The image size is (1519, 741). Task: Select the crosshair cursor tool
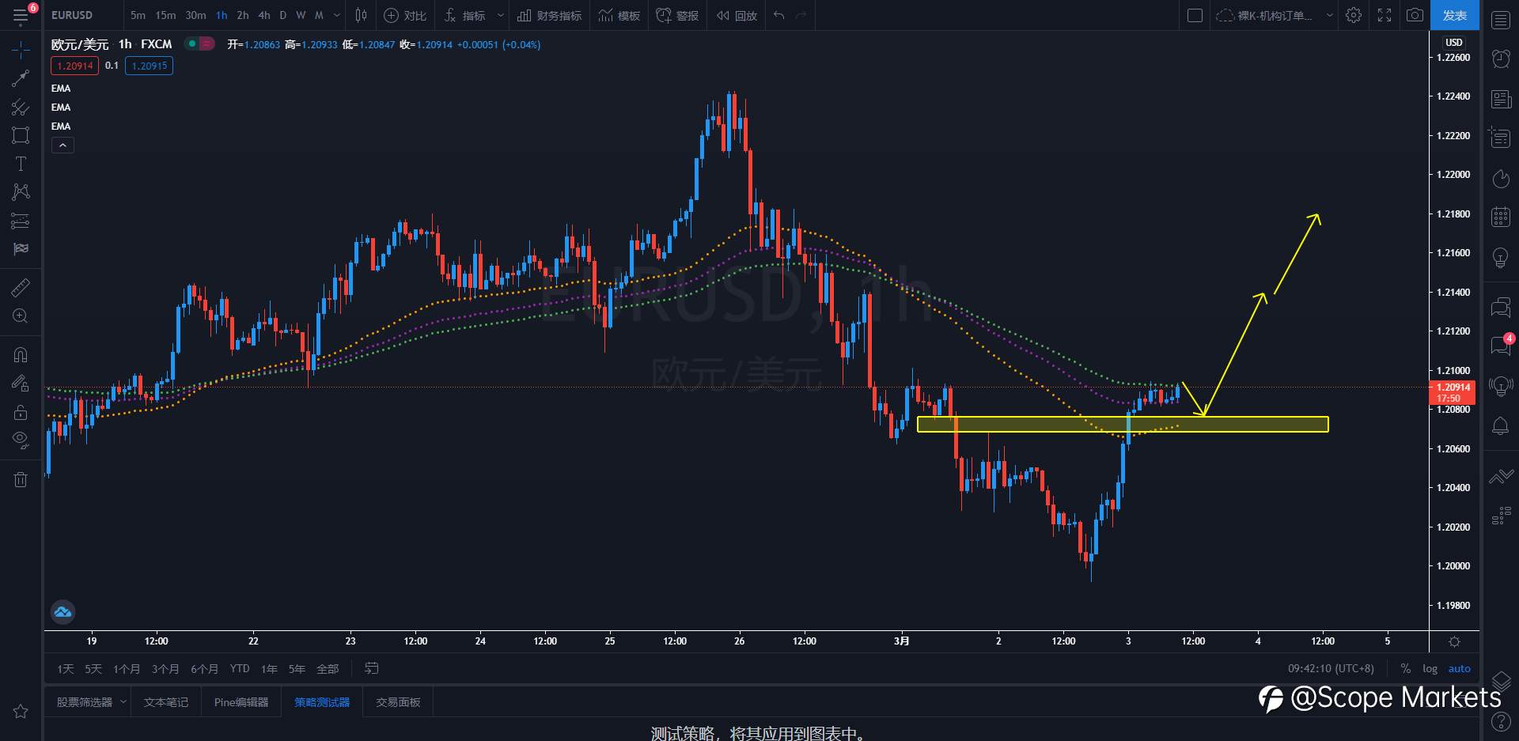pos(21,51)
